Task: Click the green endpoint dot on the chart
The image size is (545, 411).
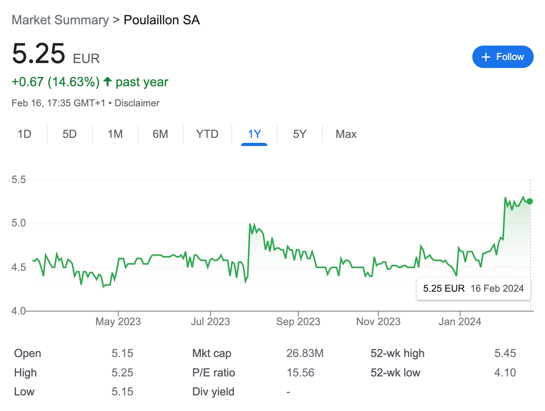Action: pyautogui.click(x=529, y=201)
